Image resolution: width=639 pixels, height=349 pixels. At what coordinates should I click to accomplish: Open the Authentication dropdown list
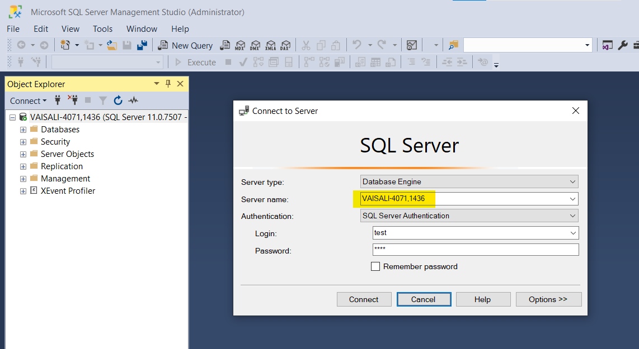click(572, 216)
